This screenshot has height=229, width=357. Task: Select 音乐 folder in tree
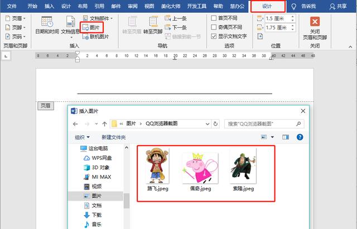click(93, 225)
